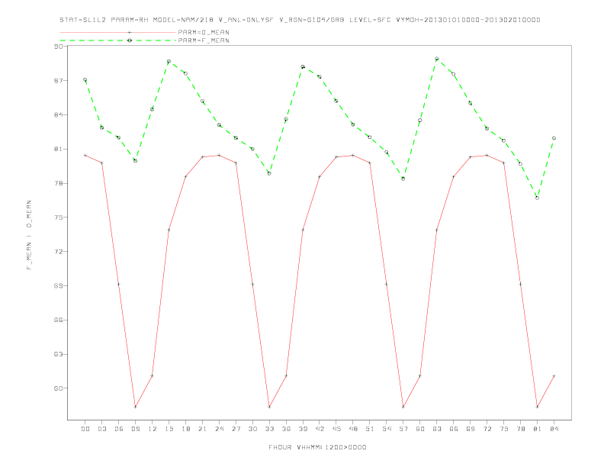The width and height of the screenshot is (604, 467).
Task: Click the x-axis tick label 24
Action: pyautogui.click(x=219, y=429)
